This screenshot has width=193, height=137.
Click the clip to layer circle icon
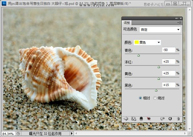click(x=141, y=119)
